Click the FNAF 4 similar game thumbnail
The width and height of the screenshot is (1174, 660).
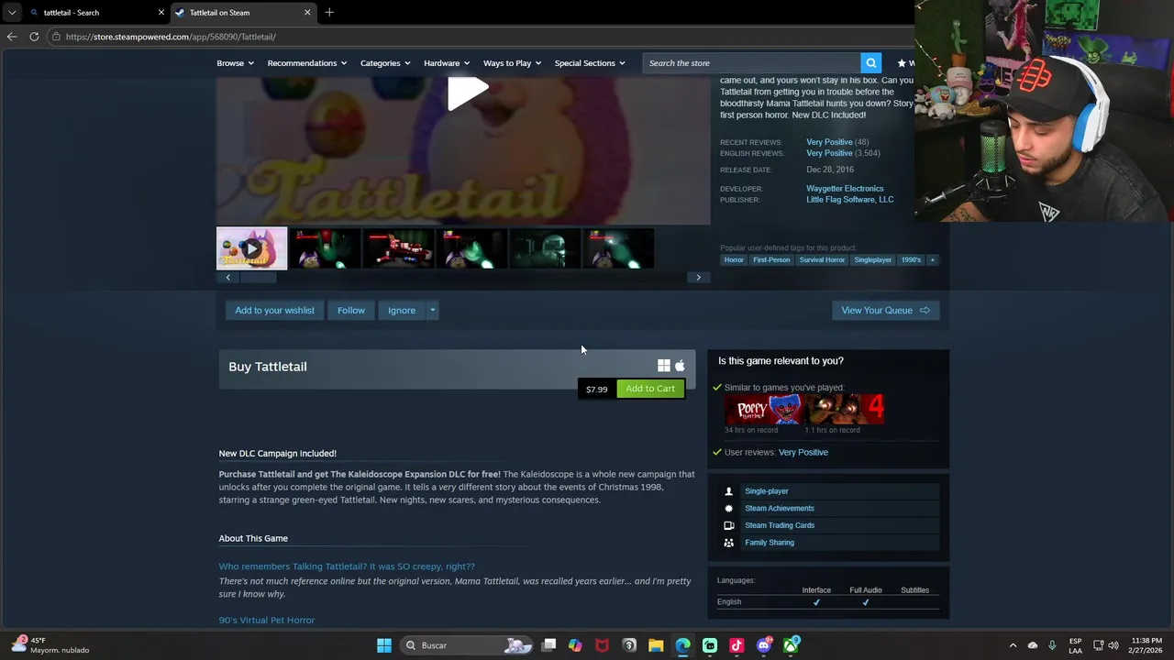coord(844,409)
